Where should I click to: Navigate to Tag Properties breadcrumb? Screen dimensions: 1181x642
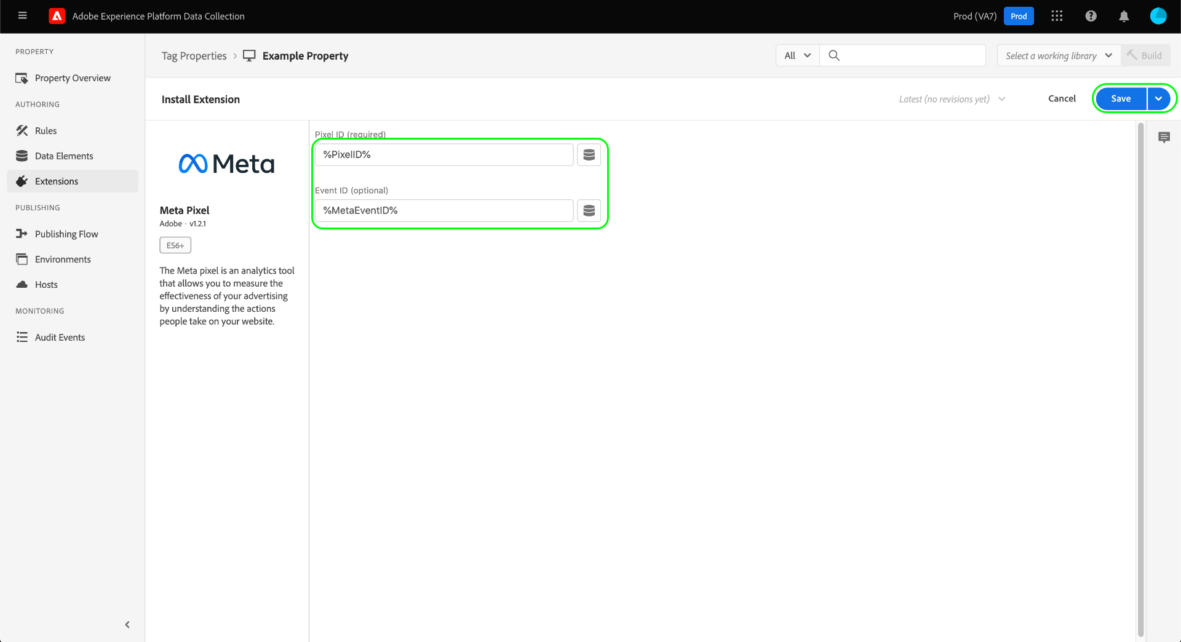click(194, 56)
